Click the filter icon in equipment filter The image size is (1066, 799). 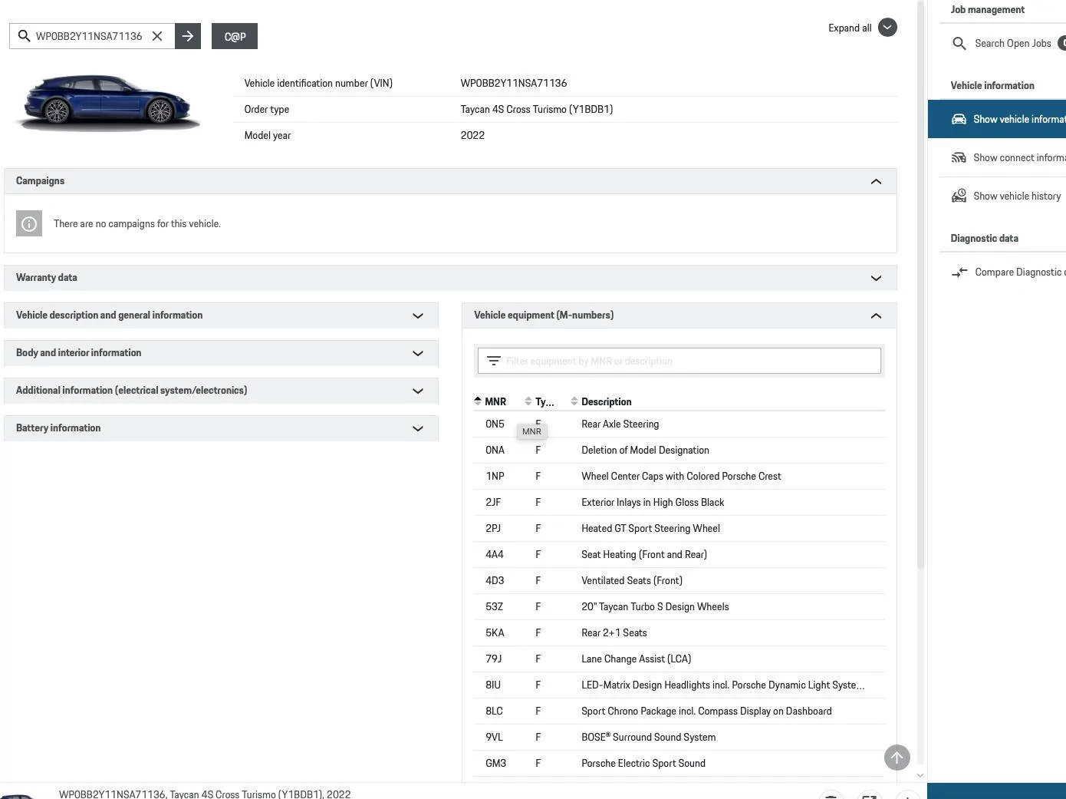coord(493,361)
